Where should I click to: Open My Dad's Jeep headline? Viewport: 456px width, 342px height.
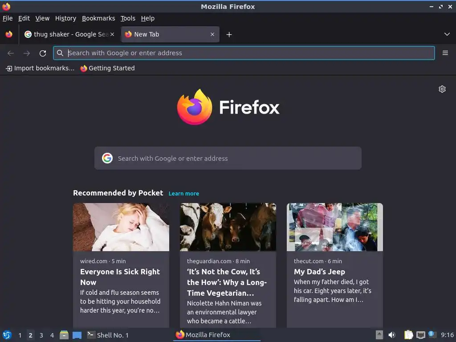[319, 272]
